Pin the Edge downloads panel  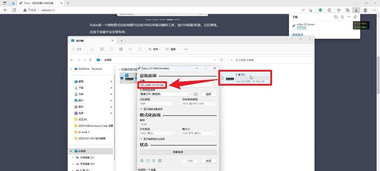355,17
